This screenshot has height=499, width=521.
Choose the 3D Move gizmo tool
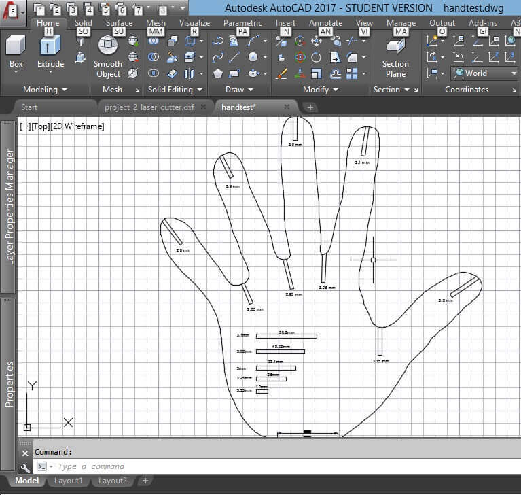(300, 41)
